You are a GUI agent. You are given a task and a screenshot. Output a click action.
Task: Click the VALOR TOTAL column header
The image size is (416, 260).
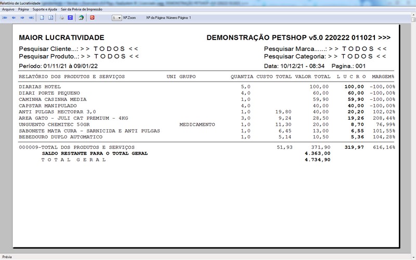313,76
